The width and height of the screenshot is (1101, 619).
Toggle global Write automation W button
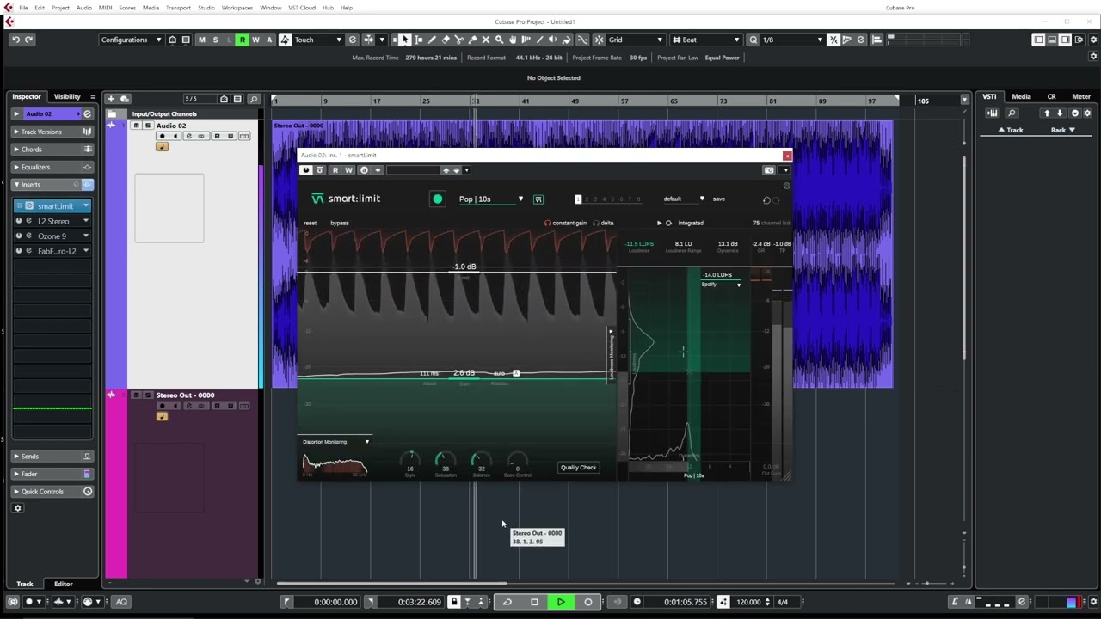(255, 40)
